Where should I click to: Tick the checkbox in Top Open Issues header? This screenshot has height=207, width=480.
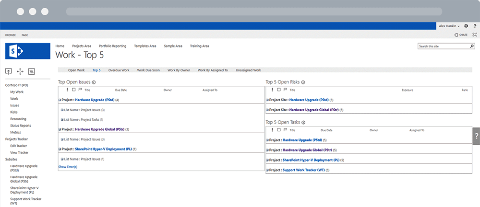[73, 90]
